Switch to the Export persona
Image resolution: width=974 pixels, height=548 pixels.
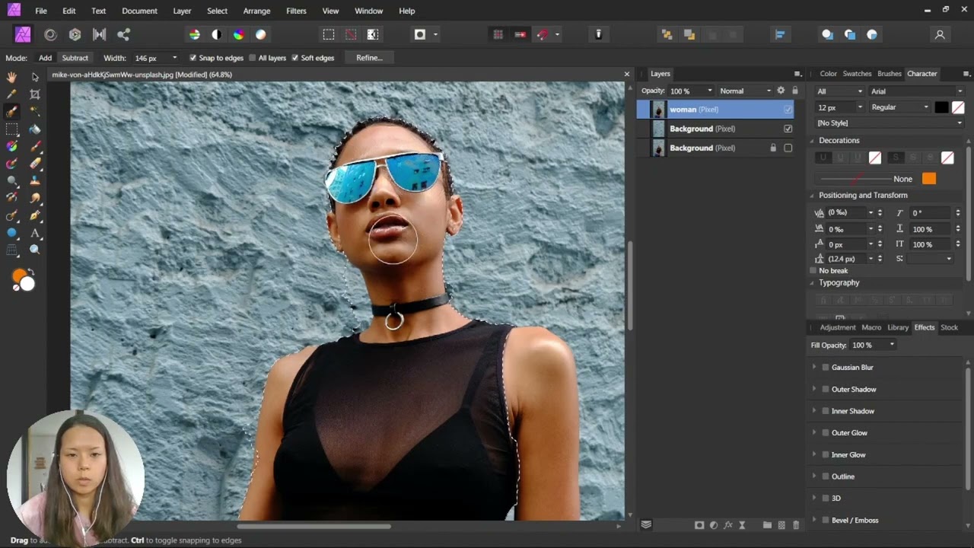pyautogui.click(x=123, y=34)
